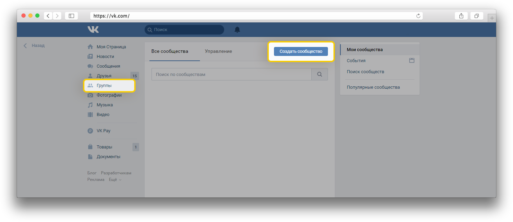This screenshot has width=513, height=222.
Task: Expand the Ещё footer dropdown
Action: point(115,180)
